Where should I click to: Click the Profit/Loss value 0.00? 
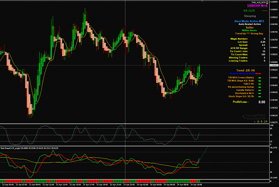(262, 102)
